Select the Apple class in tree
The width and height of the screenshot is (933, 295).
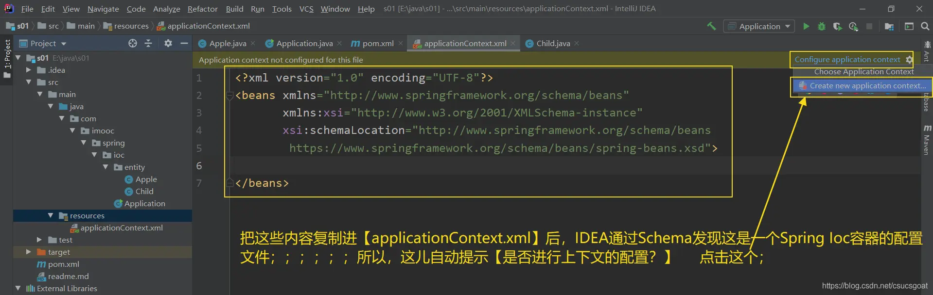[141, 179]
